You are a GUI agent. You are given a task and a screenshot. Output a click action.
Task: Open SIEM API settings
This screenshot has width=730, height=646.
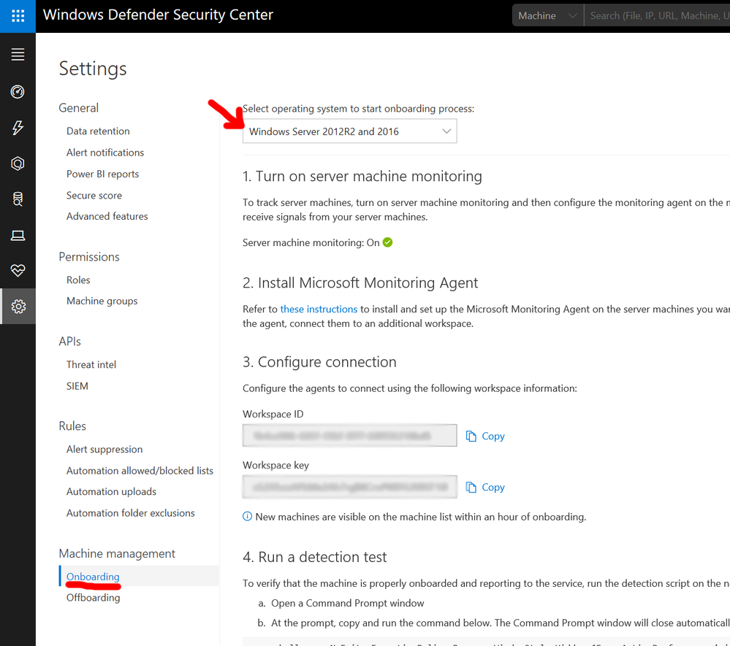point(77,386)
